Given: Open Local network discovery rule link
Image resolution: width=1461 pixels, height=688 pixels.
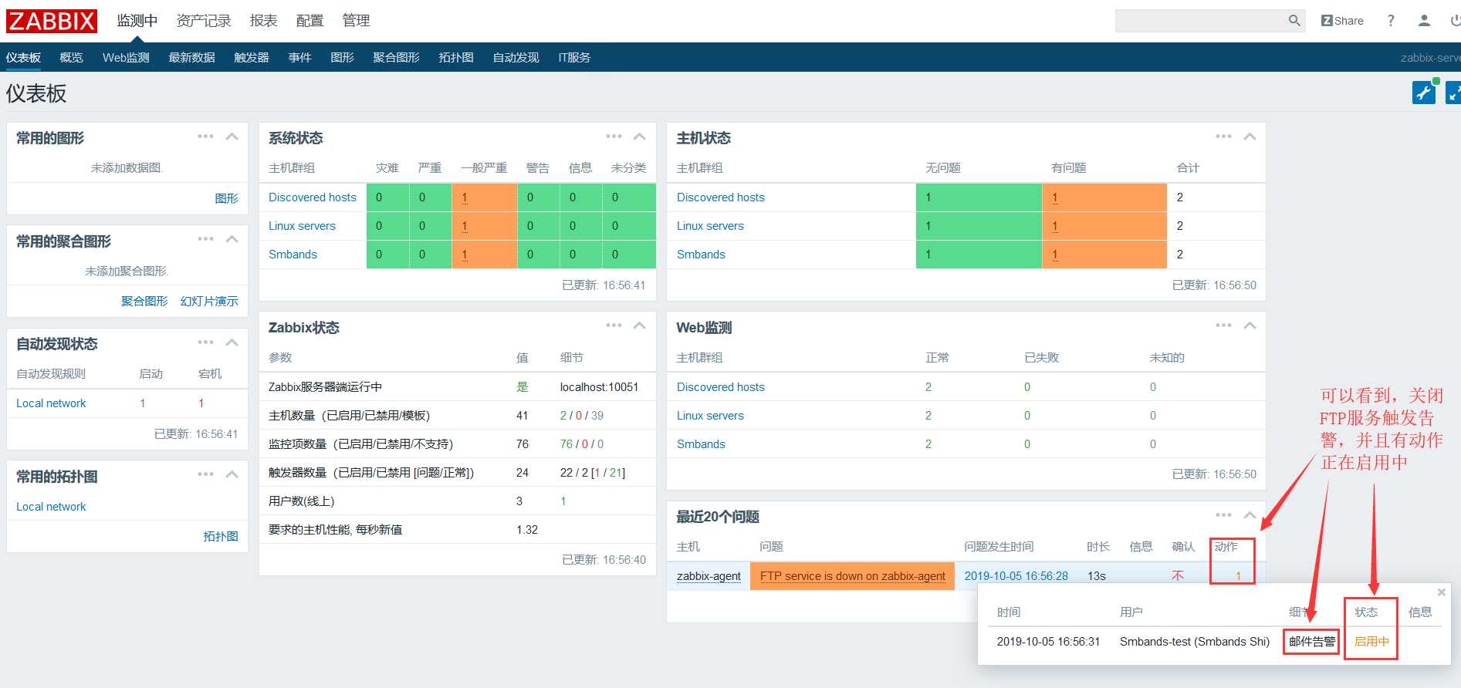Looking at the screenshot, I should click(x=51, y=403).
